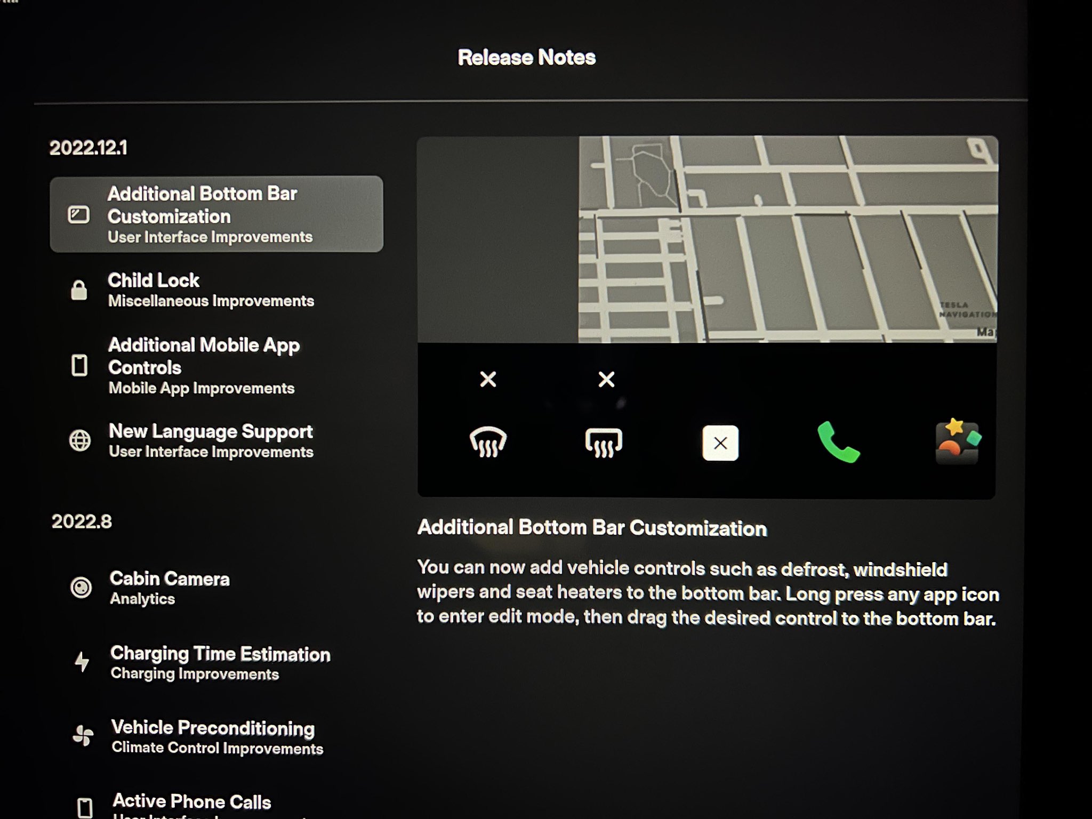Tap the white X button between defrost controls
The height and width of the screenshot is (819, 1092).
(x=721, y=441)
